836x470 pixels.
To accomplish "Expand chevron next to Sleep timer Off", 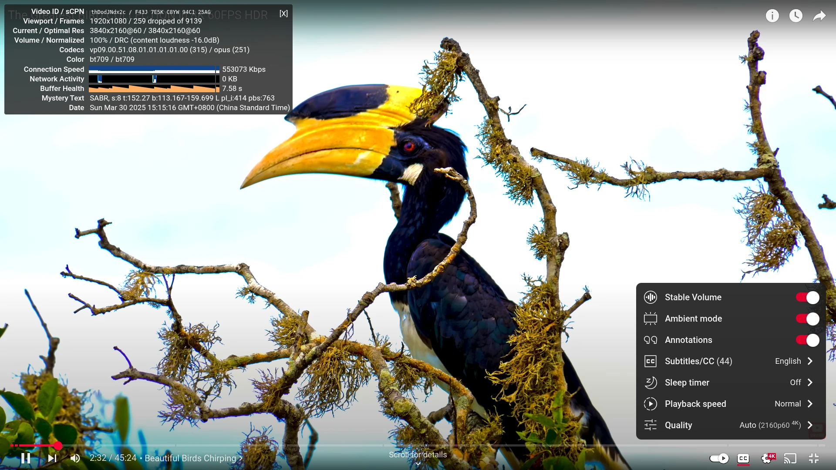I will coord(810,383).
